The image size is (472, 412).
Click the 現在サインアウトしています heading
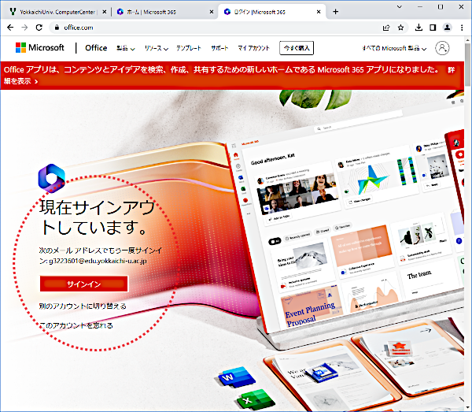coord(97,217)
